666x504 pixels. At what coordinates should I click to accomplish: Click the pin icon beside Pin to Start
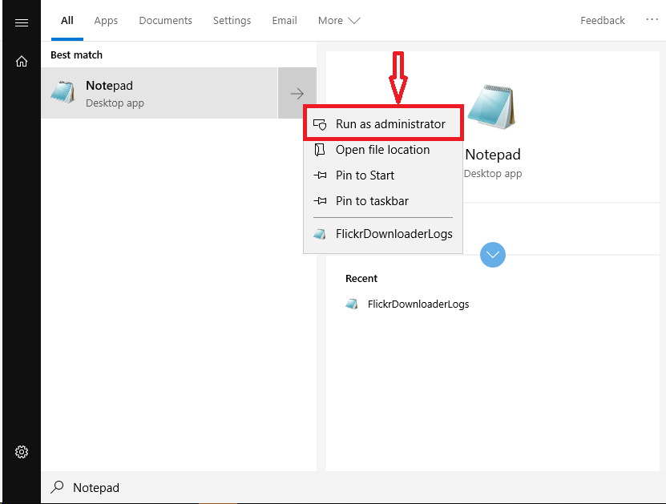point(320,175)
